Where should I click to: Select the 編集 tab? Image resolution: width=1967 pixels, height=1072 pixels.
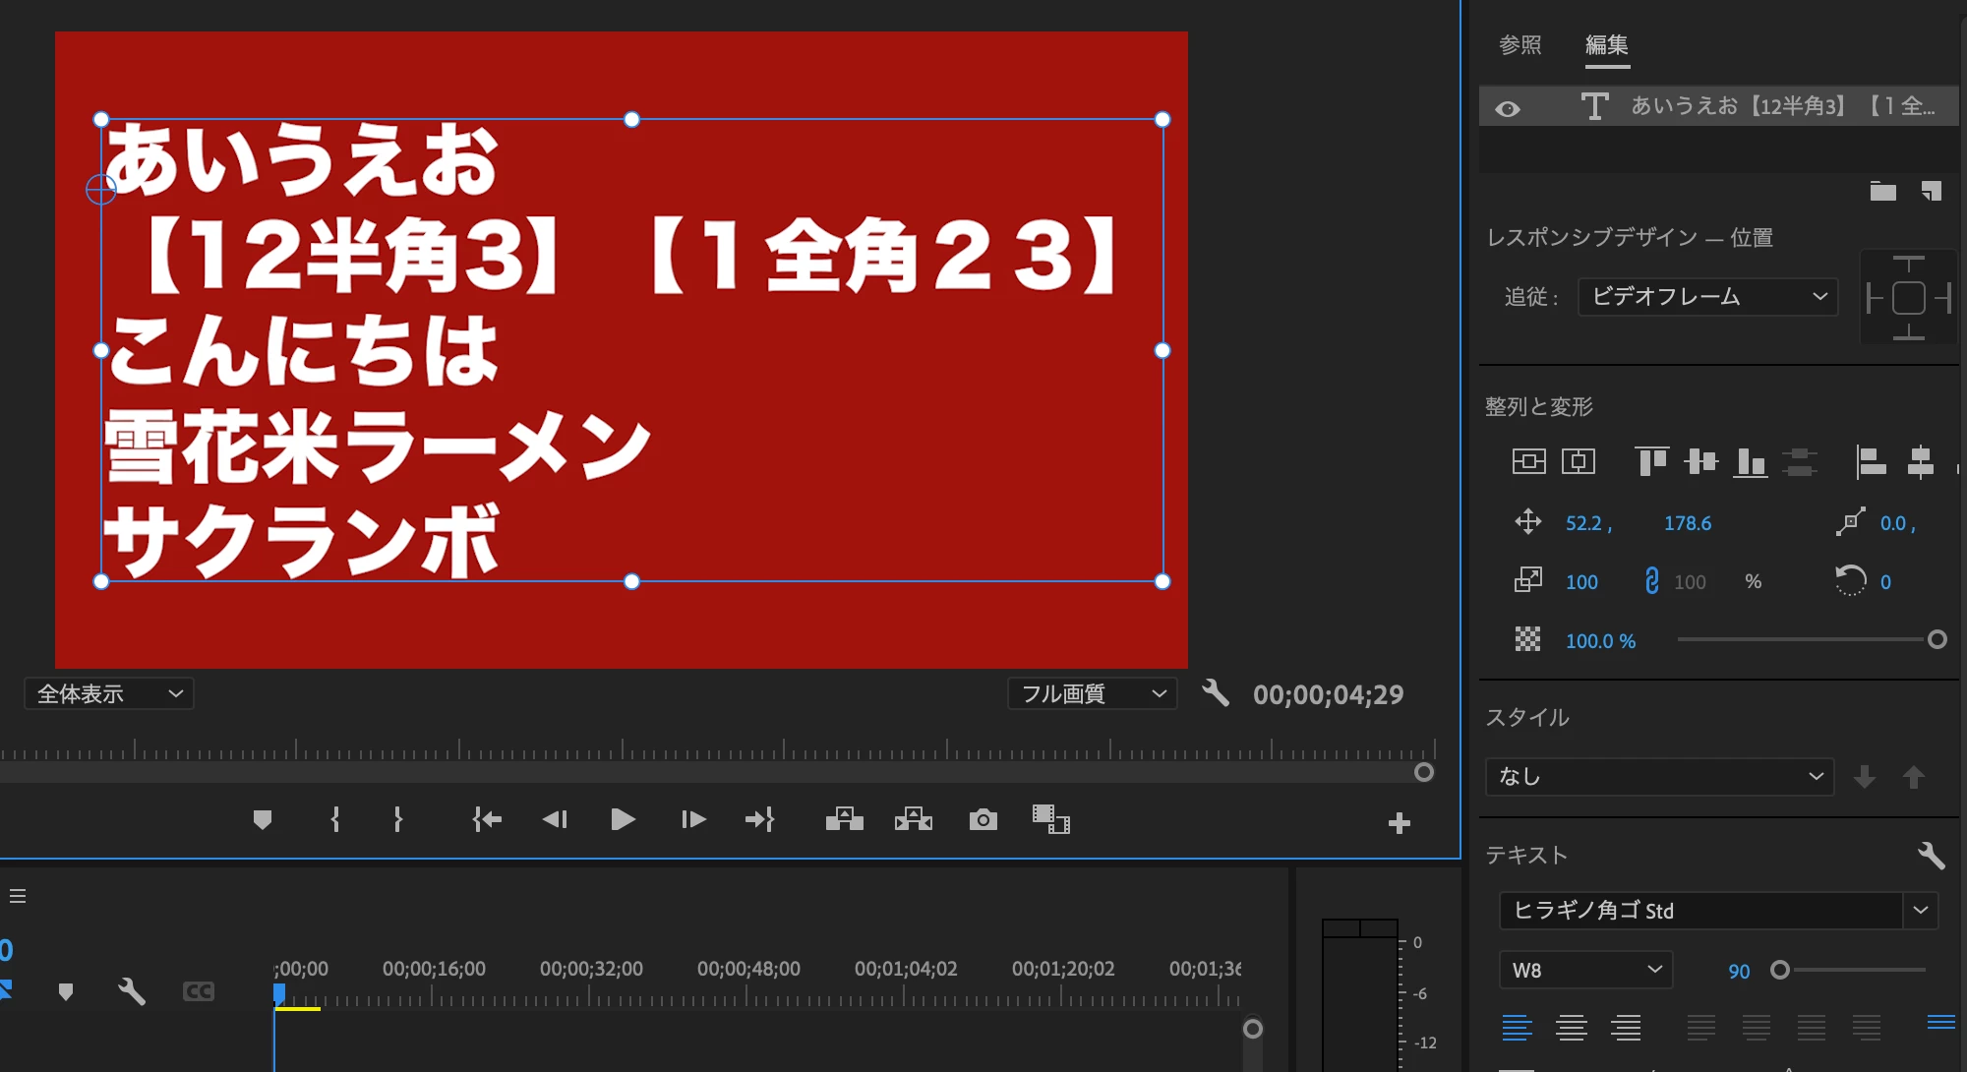pos(1607,45)
